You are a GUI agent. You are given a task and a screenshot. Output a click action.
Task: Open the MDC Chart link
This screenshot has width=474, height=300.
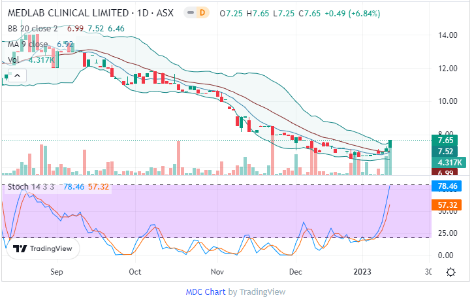[206, 292]
